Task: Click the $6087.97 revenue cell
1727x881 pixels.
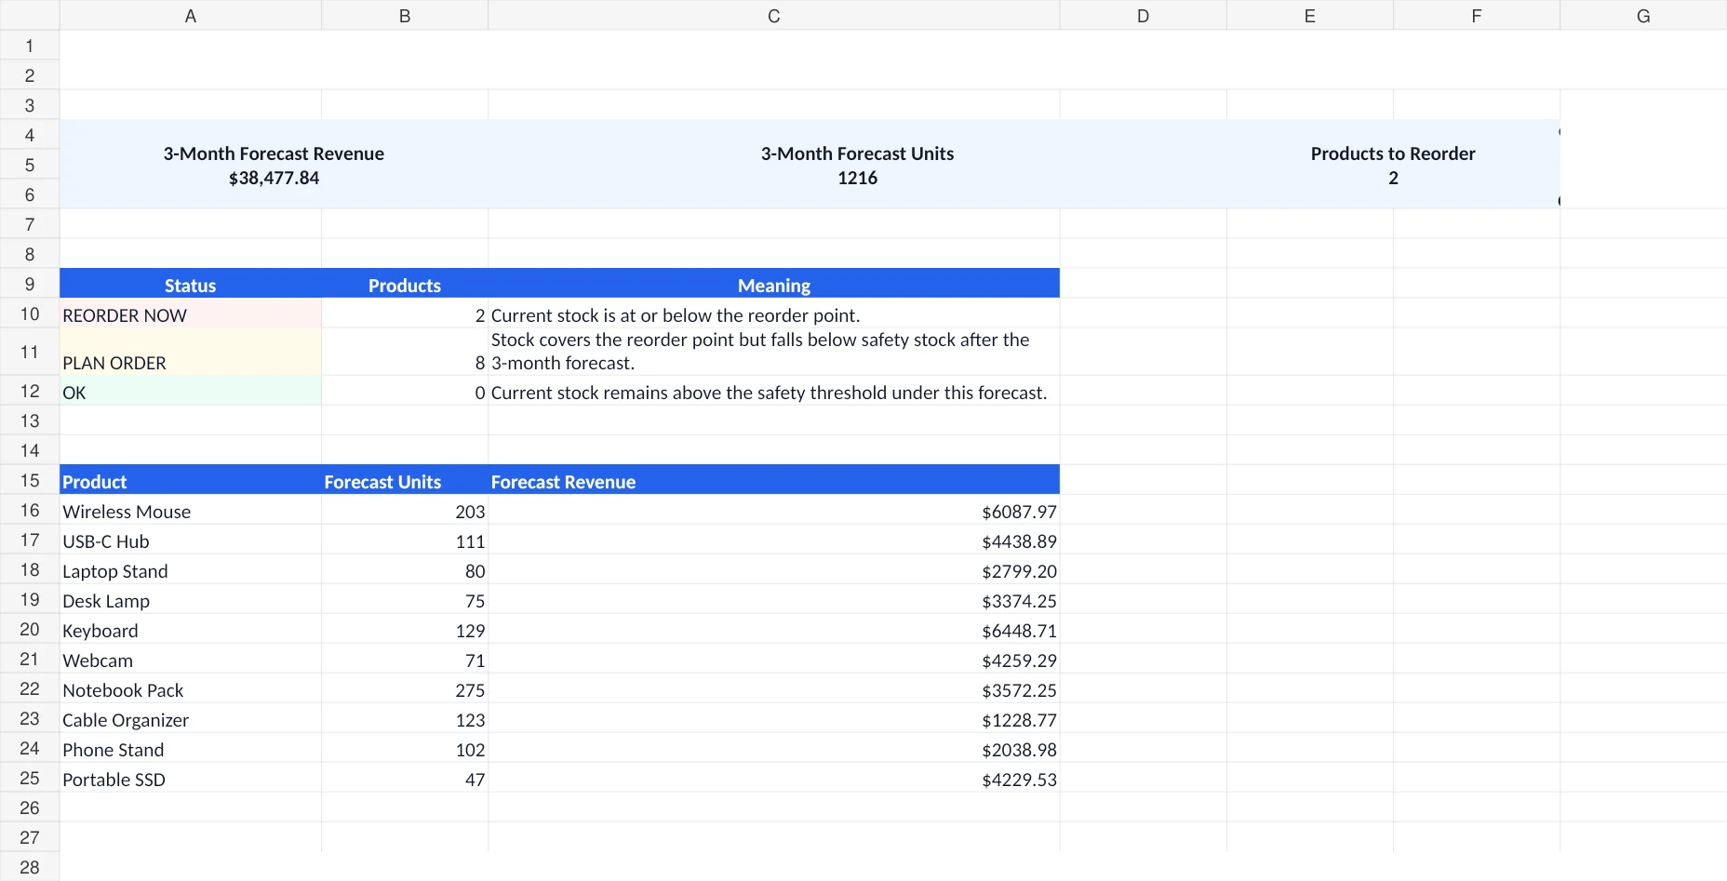Action: click(x=773, y=510)
